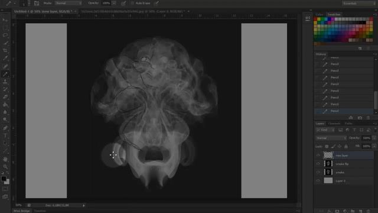Toggle lock image pixels

(x=333, y=146)
